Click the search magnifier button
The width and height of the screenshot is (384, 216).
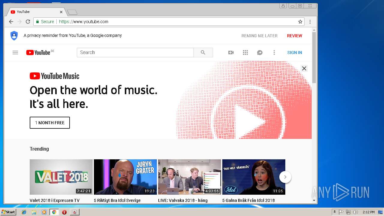coord(203,52)
